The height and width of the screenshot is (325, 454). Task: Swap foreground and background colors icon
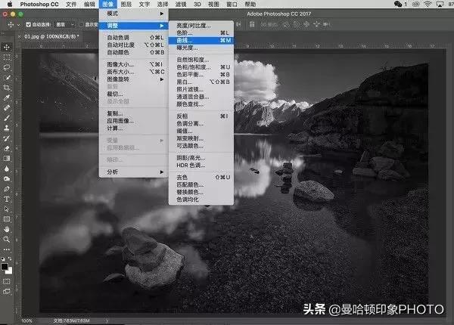[10, 258]
